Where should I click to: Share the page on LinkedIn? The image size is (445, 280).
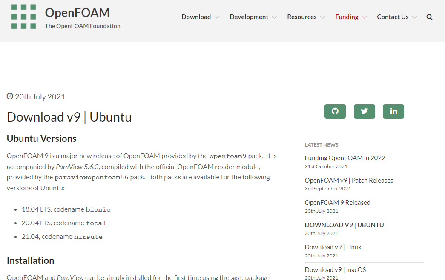[393, 111]
